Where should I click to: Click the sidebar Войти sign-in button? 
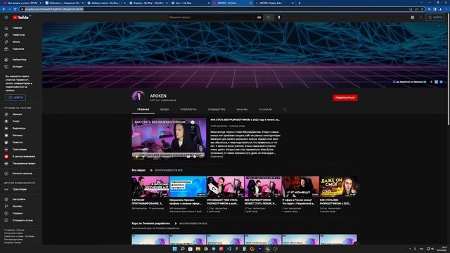click(x=15, y=98)
